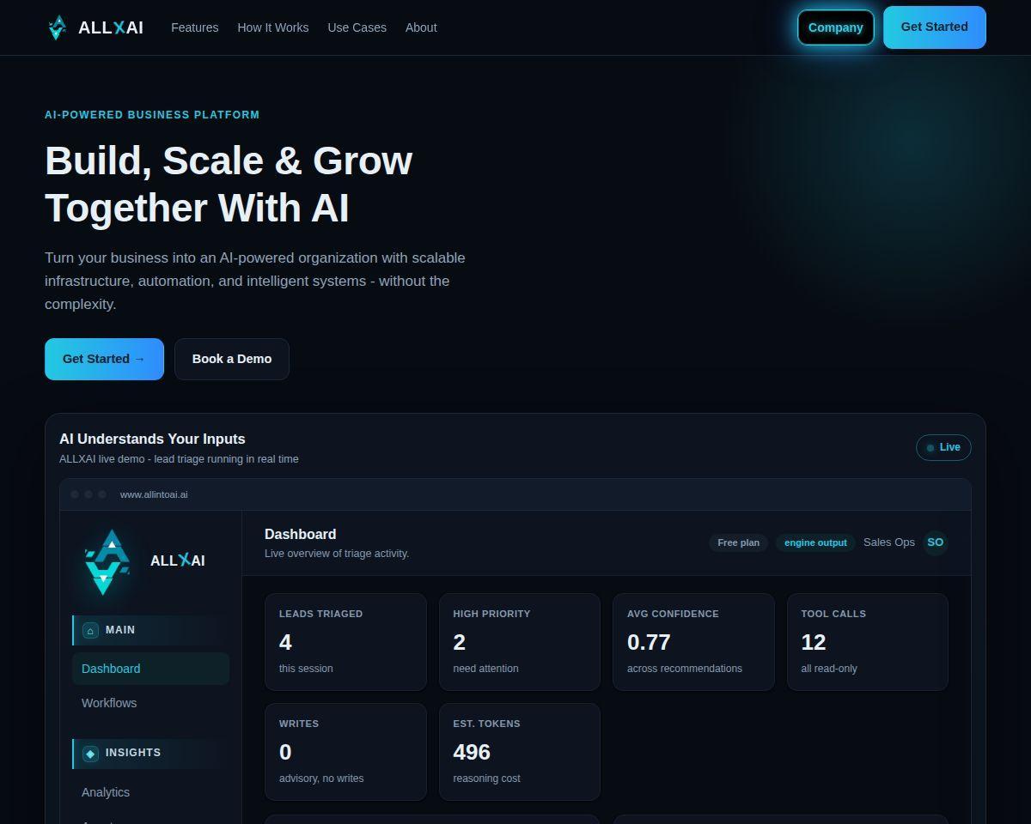Select the Leads Triaged stat card
1031x824 pixels.
tap(345, 642)
